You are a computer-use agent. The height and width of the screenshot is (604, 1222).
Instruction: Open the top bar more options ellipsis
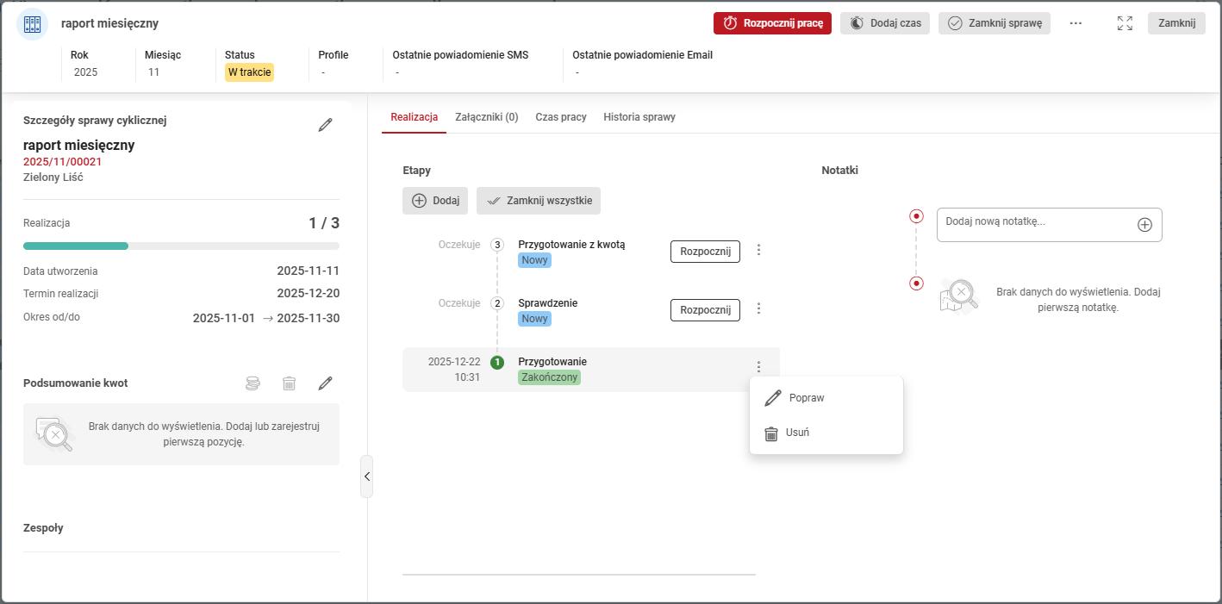[x=1075, y=23]
